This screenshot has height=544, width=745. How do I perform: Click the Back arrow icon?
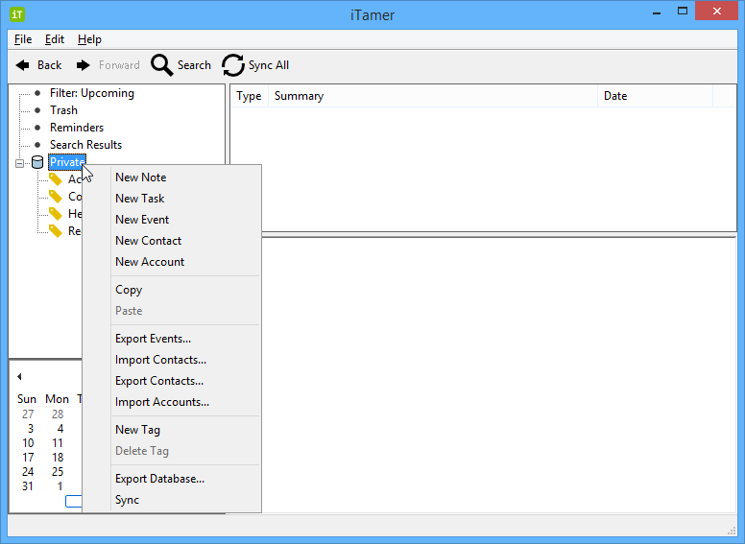tap(22, 65)
